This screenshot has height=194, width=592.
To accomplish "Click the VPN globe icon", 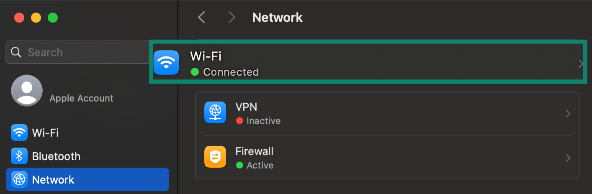I will click(x=215, y=112).
